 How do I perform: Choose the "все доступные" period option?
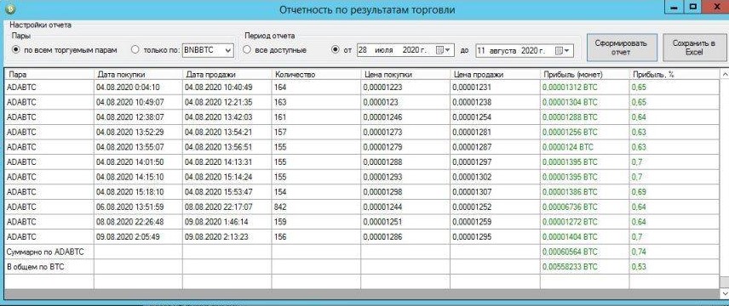pyautogui.click(x=247, y=49)
